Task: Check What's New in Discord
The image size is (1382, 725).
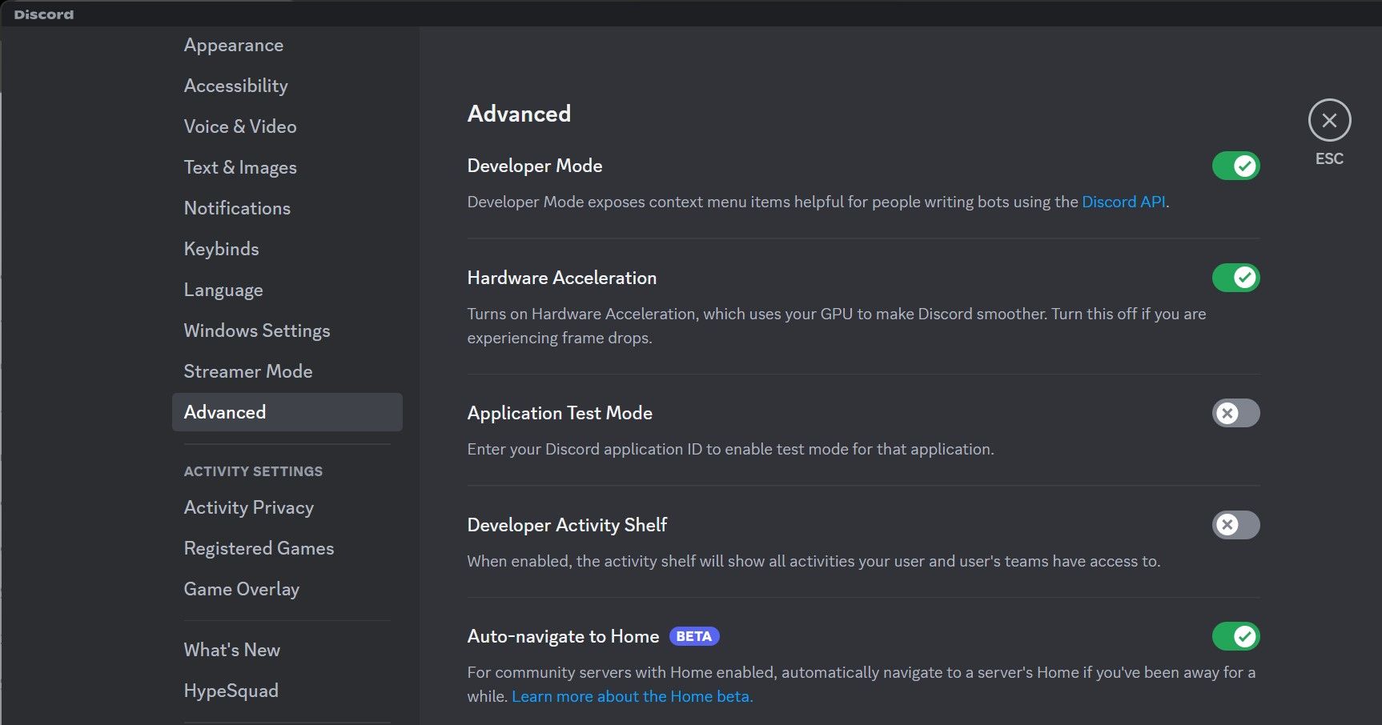Action: coord(231,650)
